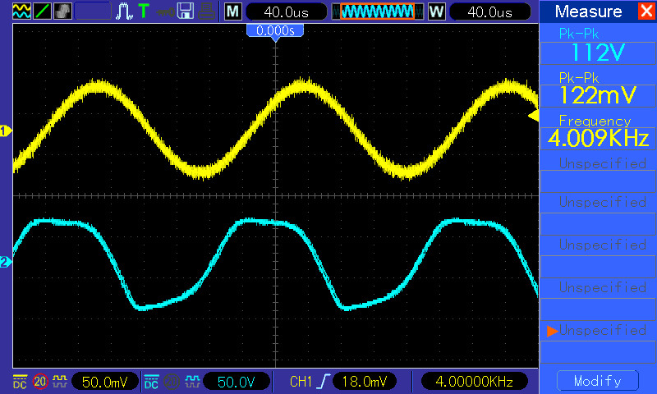Select the Pk-Pk 112V measurement item

tap(597, 46)
